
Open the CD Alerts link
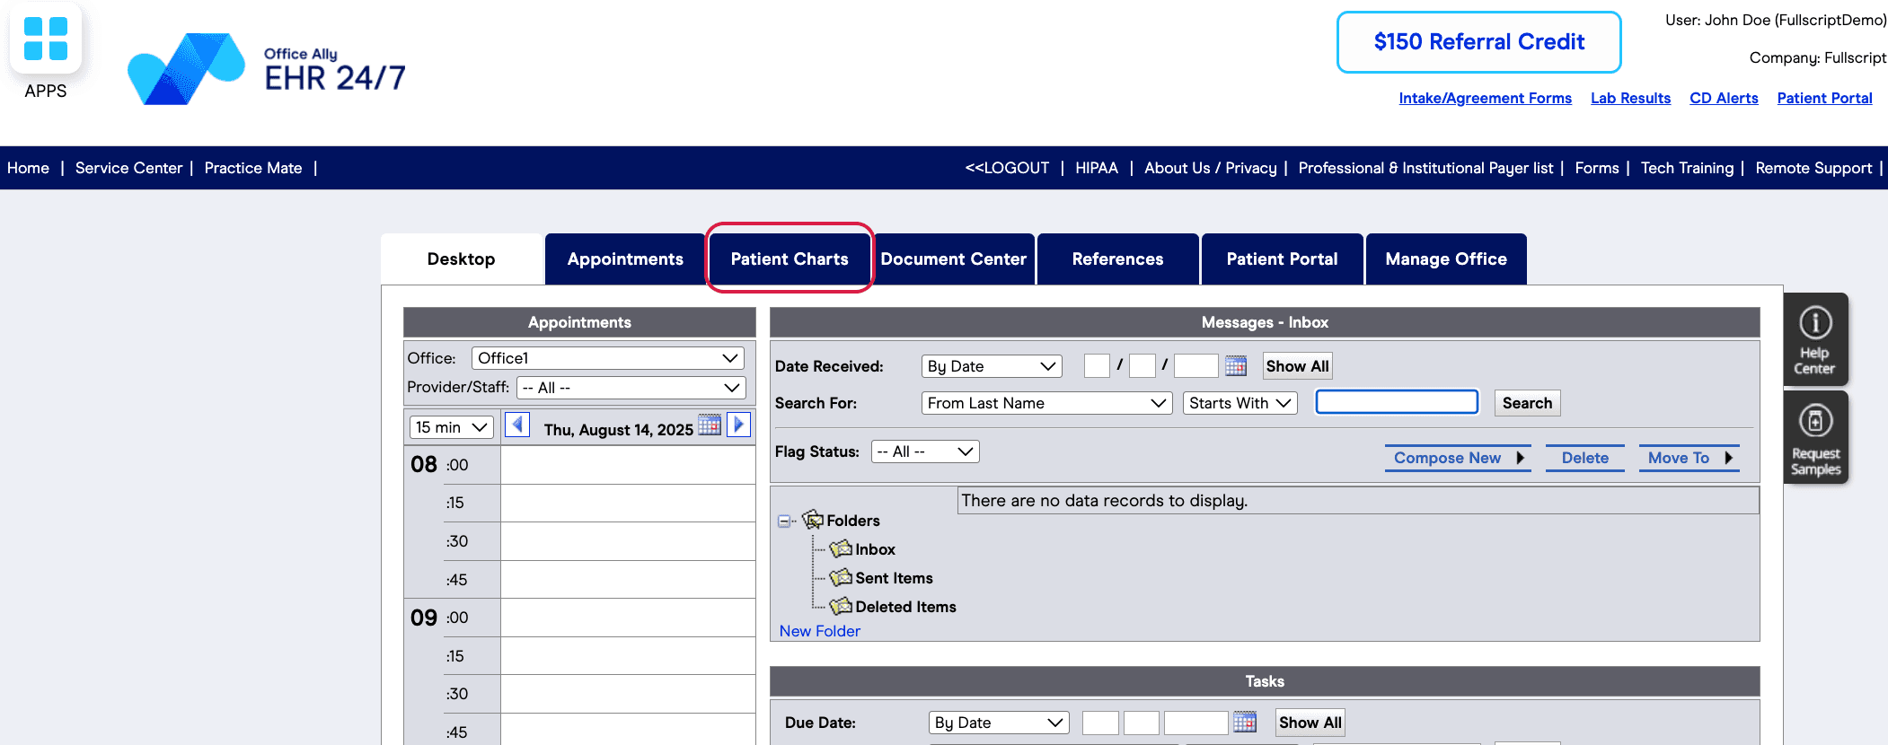pyautogui.click(x=1725, y=98)
